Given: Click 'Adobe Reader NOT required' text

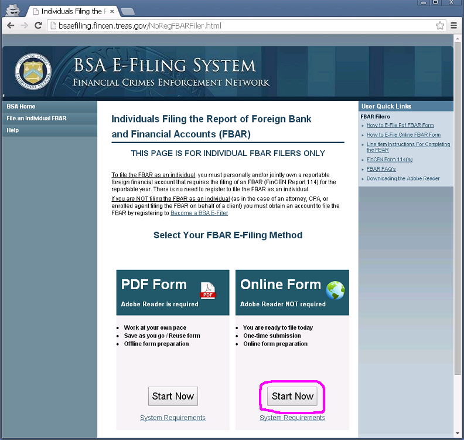Looking at the screenshot, I should point(283,304).
